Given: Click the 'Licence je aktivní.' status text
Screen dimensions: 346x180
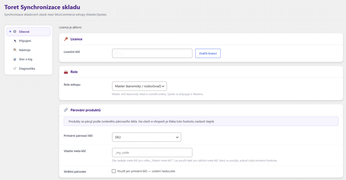Looking at the screenshot, I should tap(70, 27).
